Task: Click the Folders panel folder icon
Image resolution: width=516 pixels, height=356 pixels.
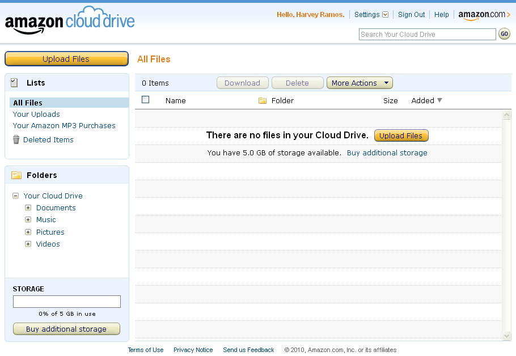Action: (x=16, y=175)
